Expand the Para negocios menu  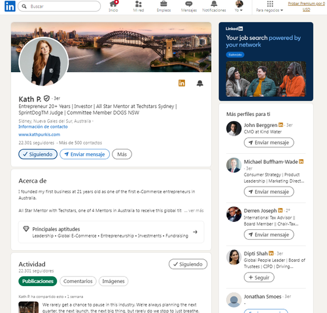[269, 6]
